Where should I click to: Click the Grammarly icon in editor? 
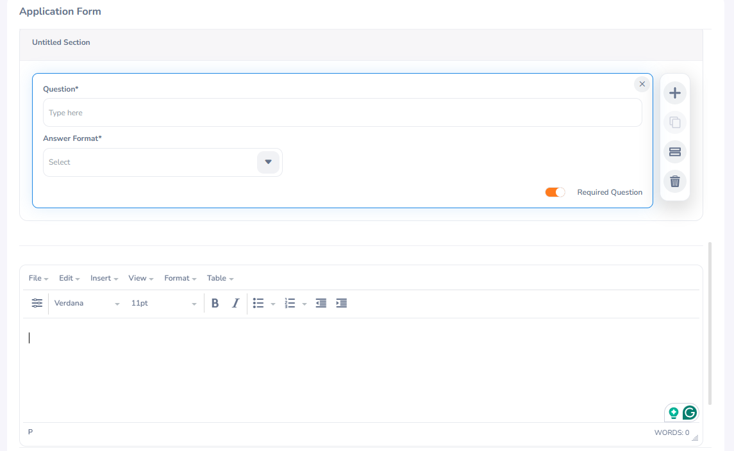click(690, 413)
